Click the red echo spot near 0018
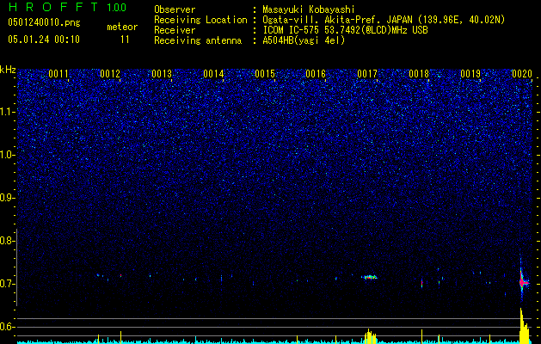The image size is (541, 344). 421,283
